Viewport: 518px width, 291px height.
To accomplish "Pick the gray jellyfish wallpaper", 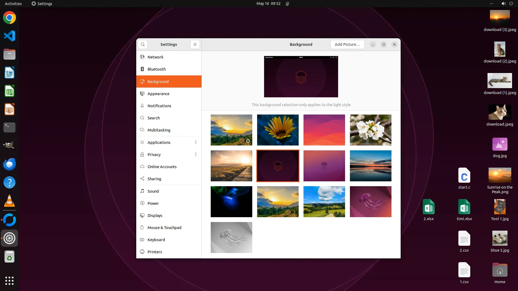I will (231, 237).
